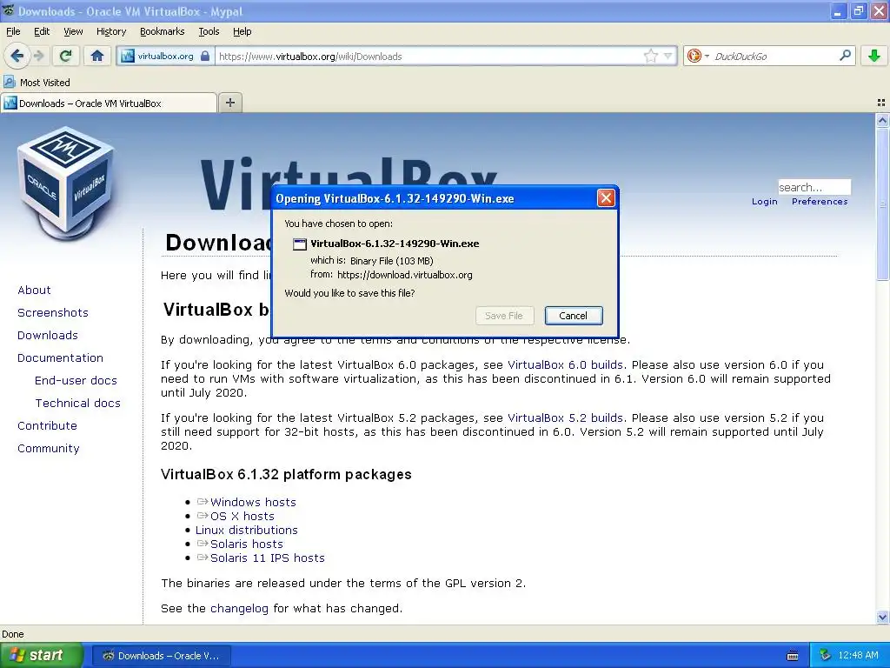Click the Login link
Image resolution: width=890 pixels, height=668 pixels.
[765, 202]
